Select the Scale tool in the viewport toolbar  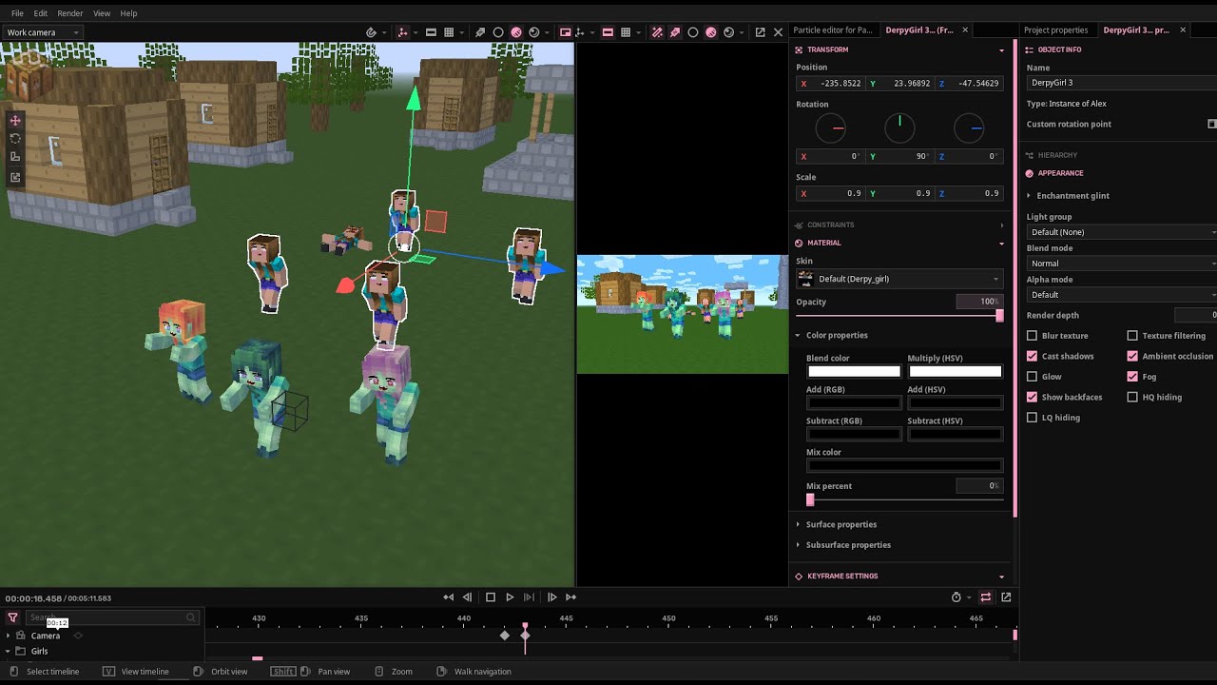15,157
